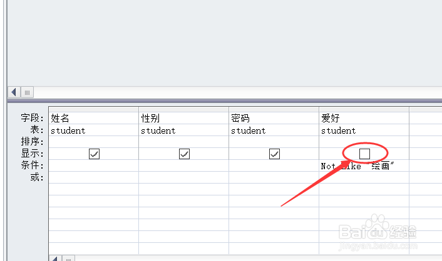The width and height of the screenshot is (442, 261).
Task: Click the upper pane's horizontal scrollbar thumb
Action: [x=28, y=92]
